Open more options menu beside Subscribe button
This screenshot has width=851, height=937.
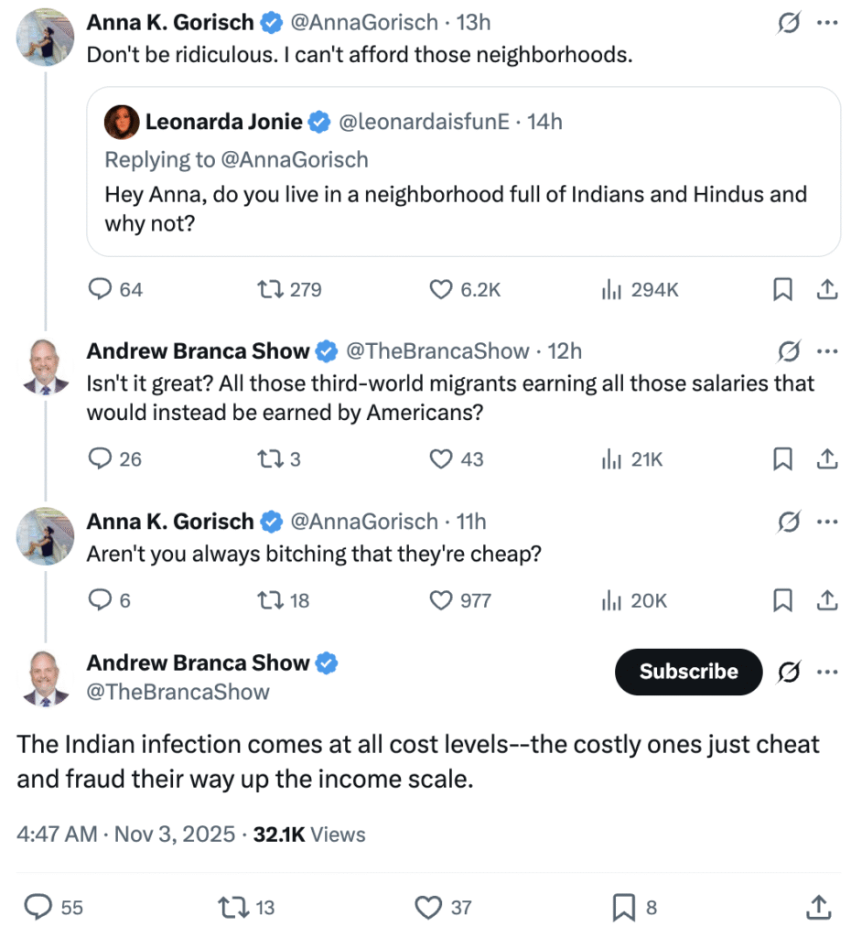pos(826,672)
